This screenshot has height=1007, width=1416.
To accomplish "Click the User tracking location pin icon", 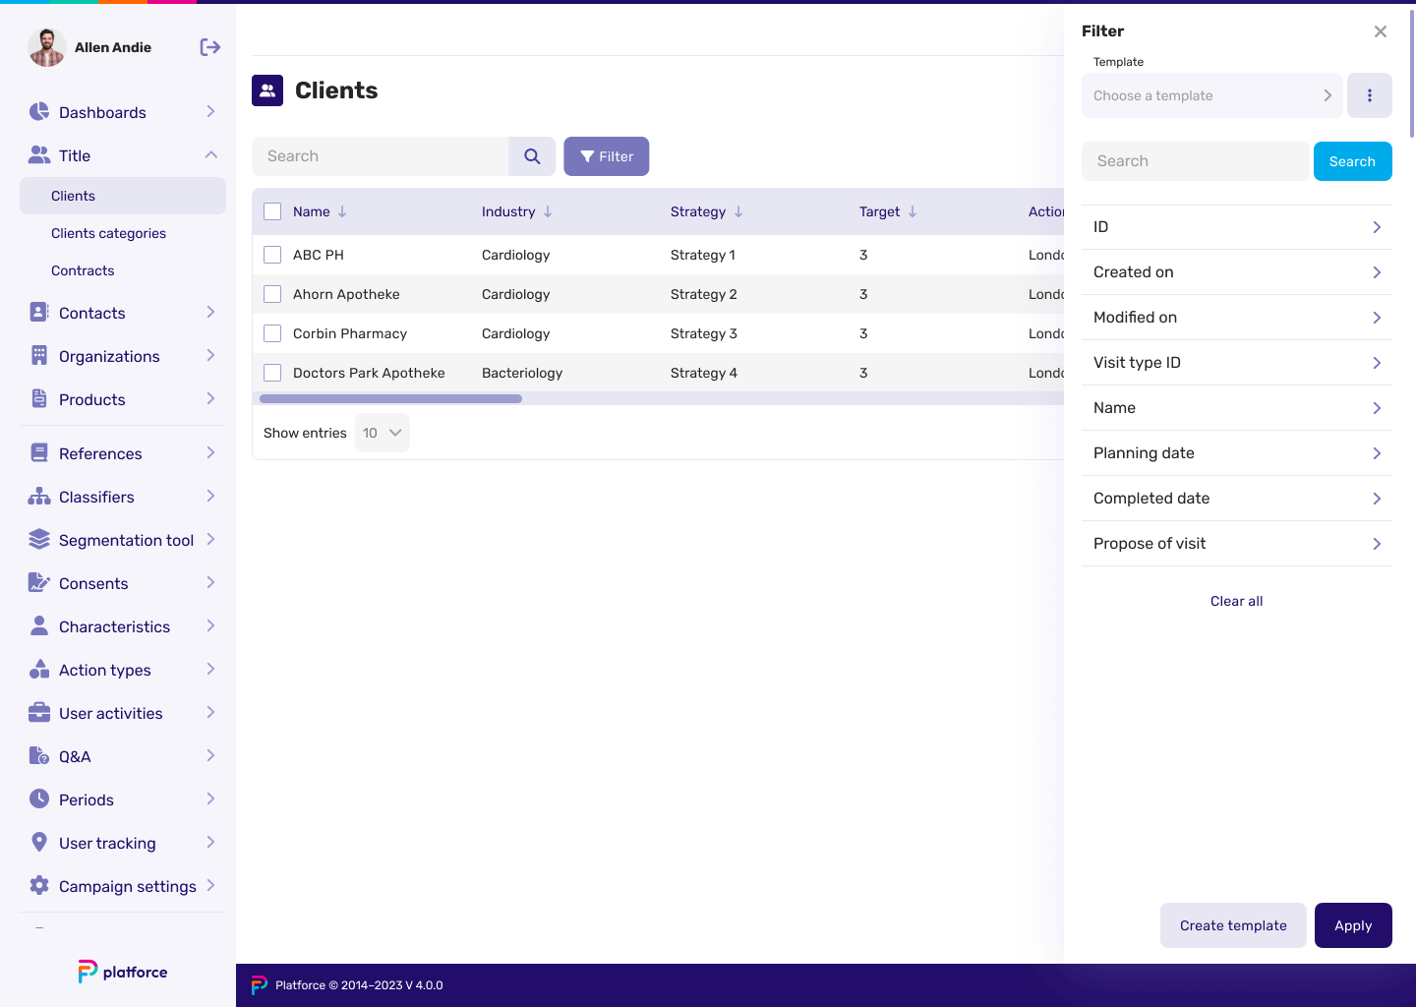I will [39, 843].
